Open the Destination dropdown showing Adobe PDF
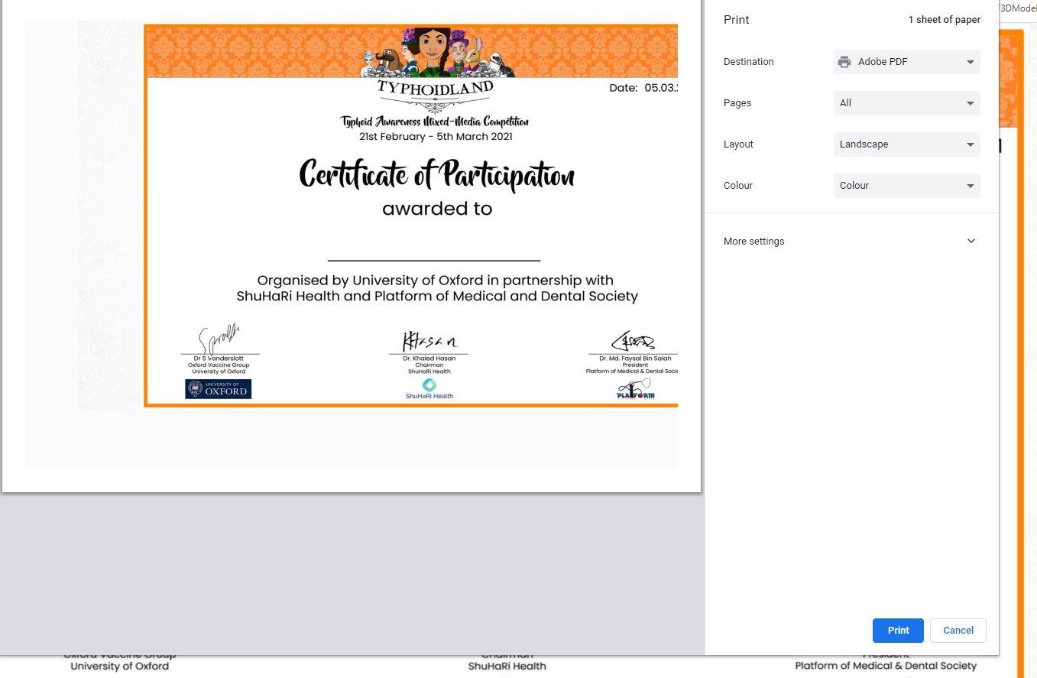Image resolution: width=1037 pixels, height=678 pixels. [906, 62]
